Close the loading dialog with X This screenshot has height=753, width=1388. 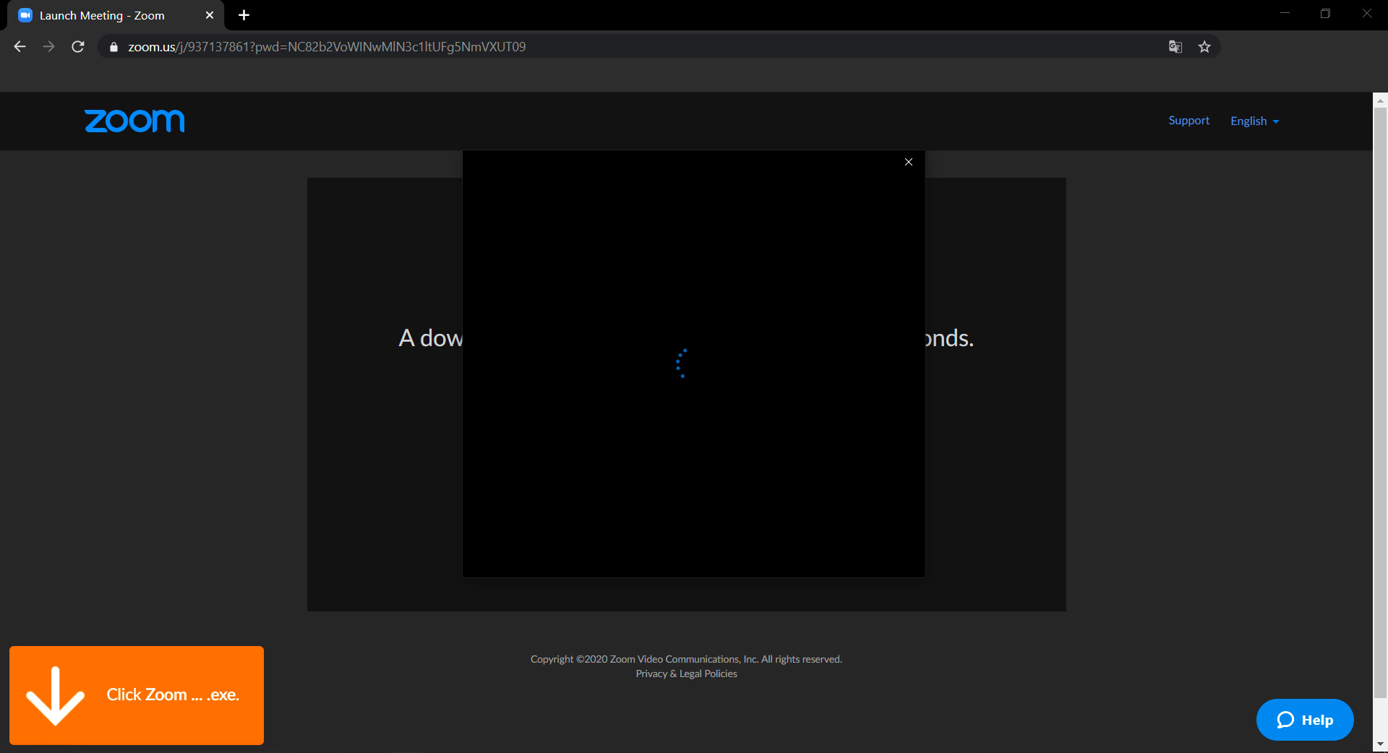tap(909, 162)
